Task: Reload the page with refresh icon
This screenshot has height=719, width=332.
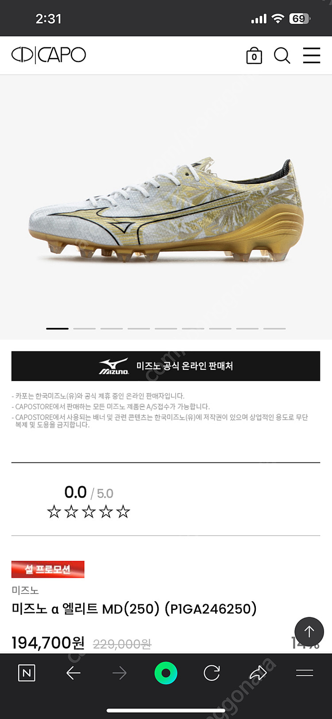Action: pyautogui.click(x=212, y=673)
